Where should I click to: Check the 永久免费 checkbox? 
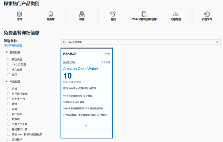[9, 69]
